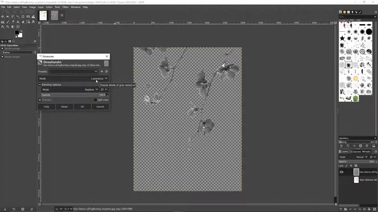This screenshot has width=378, height=212.
Task: Open the Presets dropdown
Action: (73, 71)
